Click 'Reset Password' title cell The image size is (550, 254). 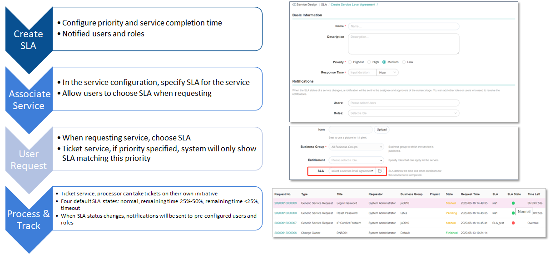[x=347, y=213]
